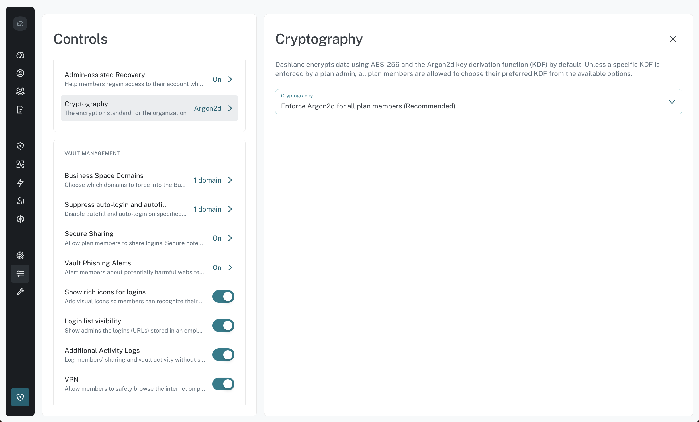Viewport: 699px width, 422px height.
Task: Open the activity log document icon
Action: click(x=20, y=110)
